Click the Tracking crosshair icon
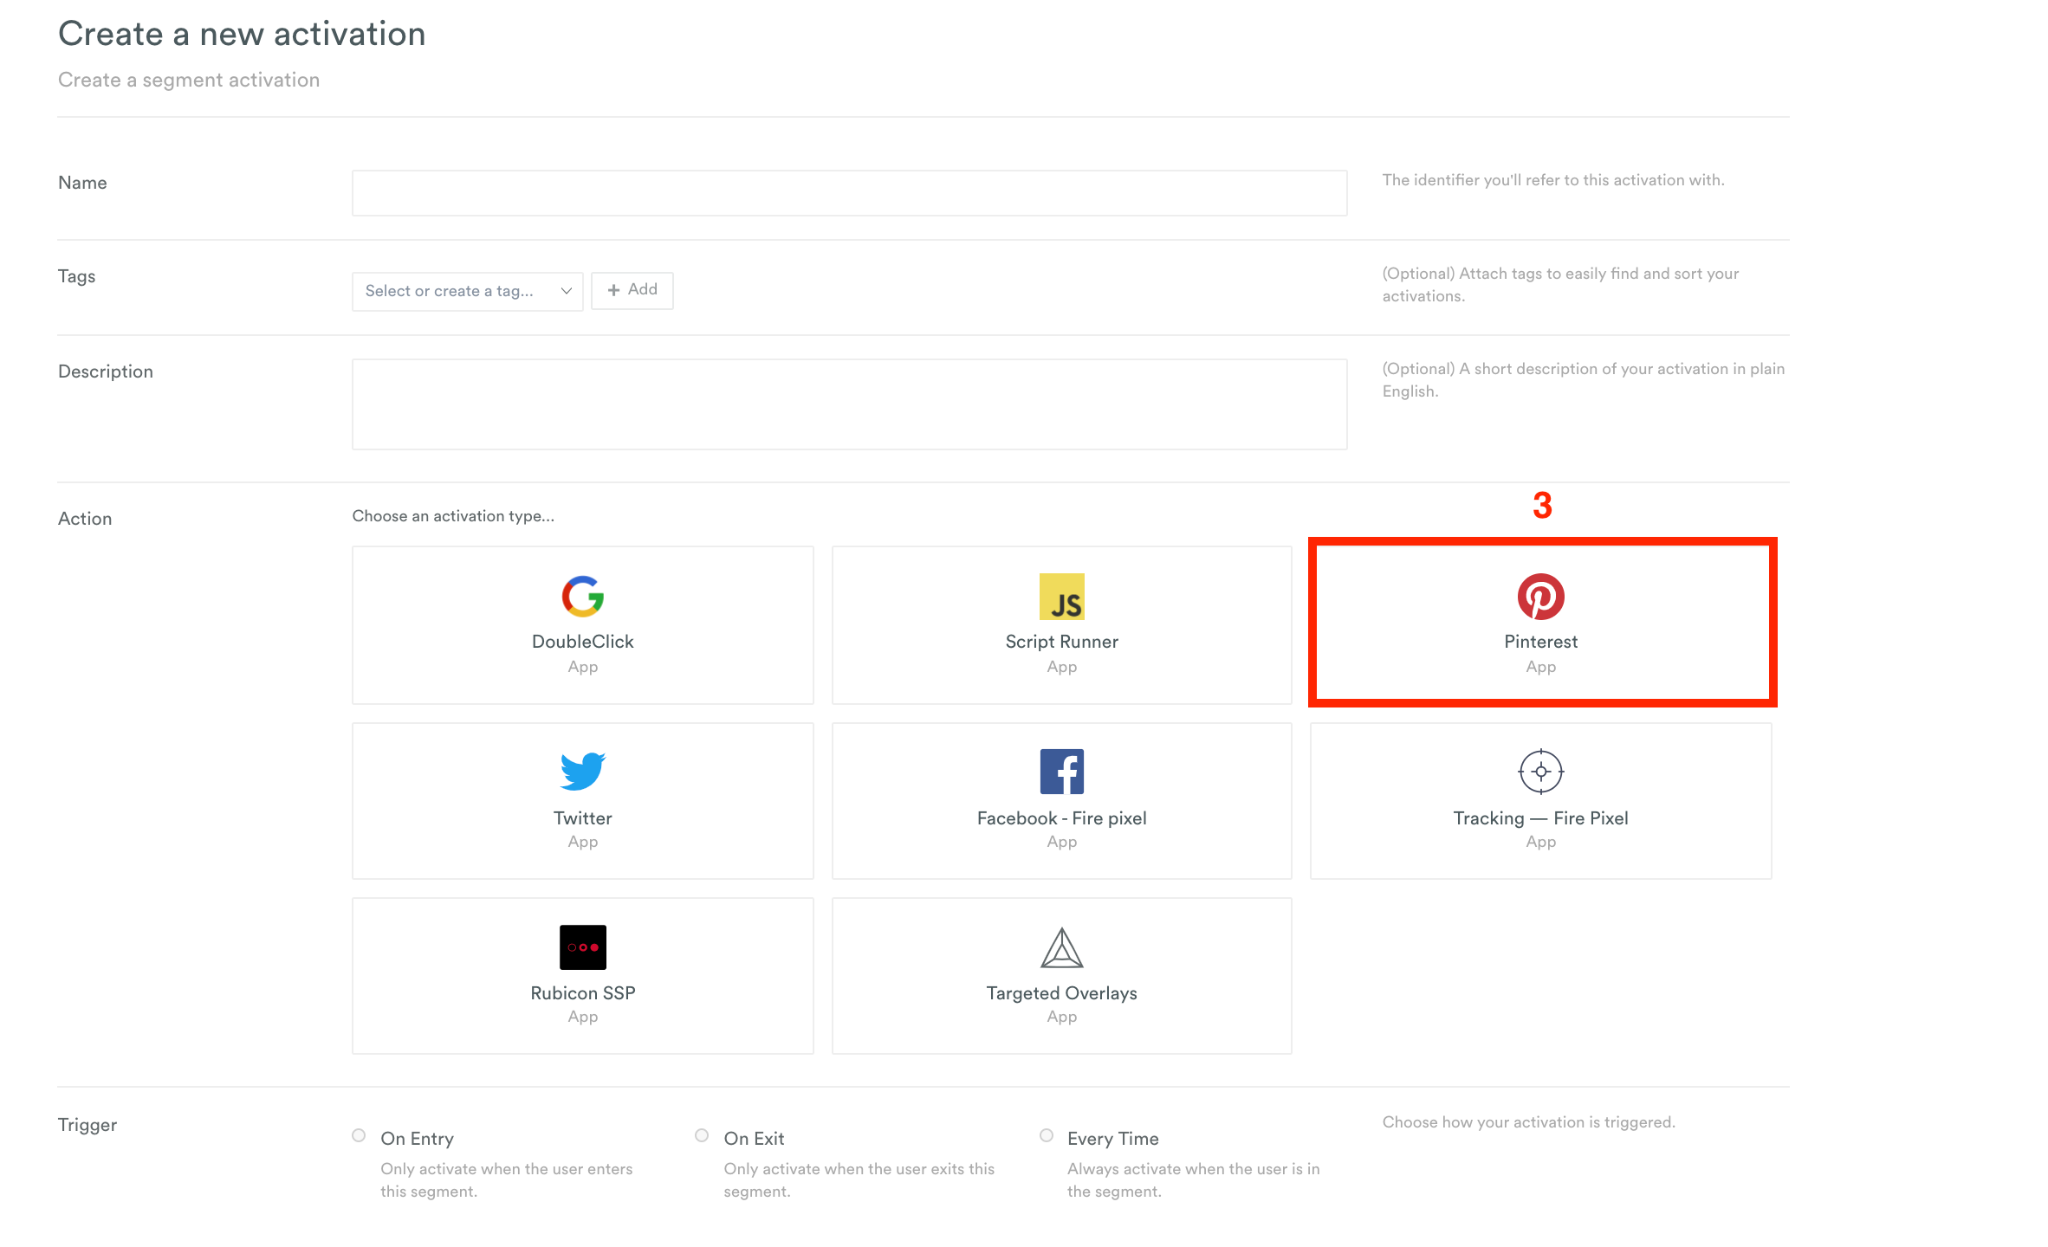The width and height of the screenshot is (2048, 1247). [1540, 772]
